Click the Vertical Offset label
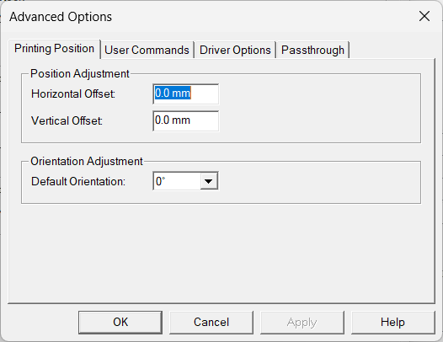 tap(67, 121)
